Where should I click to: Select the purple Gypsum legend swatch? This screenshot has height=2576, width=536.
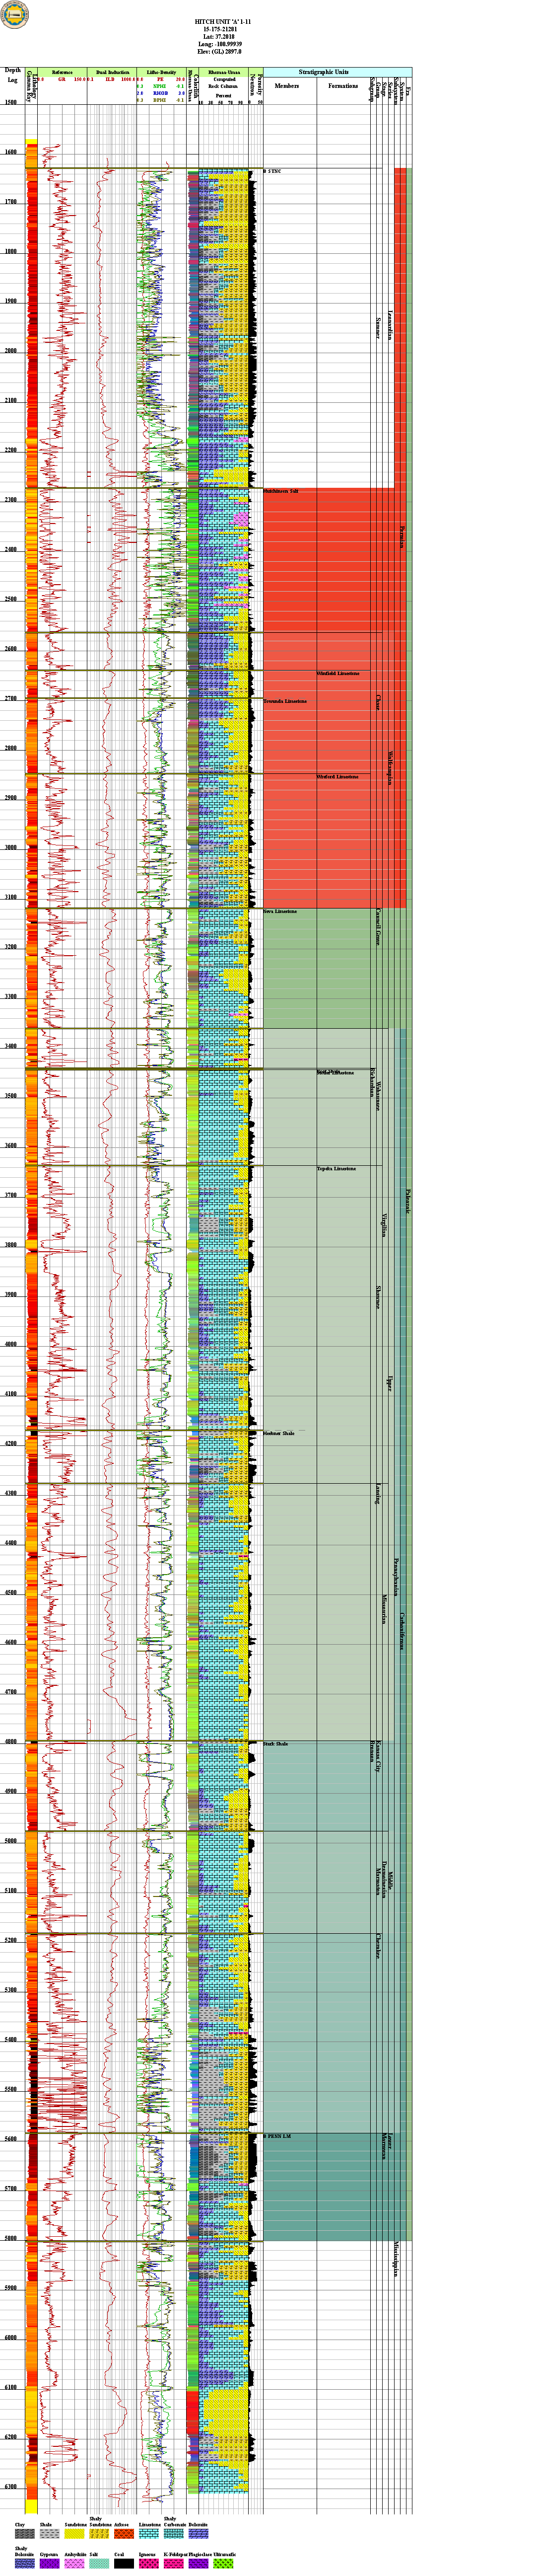click(49, 2564)
